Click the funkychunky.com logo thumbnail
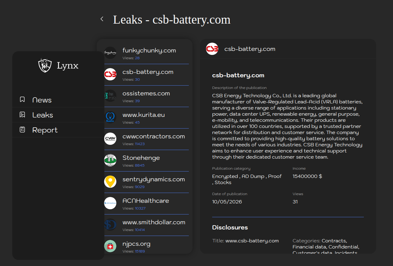This screenshot has height=266, width=393. point(110,53)
